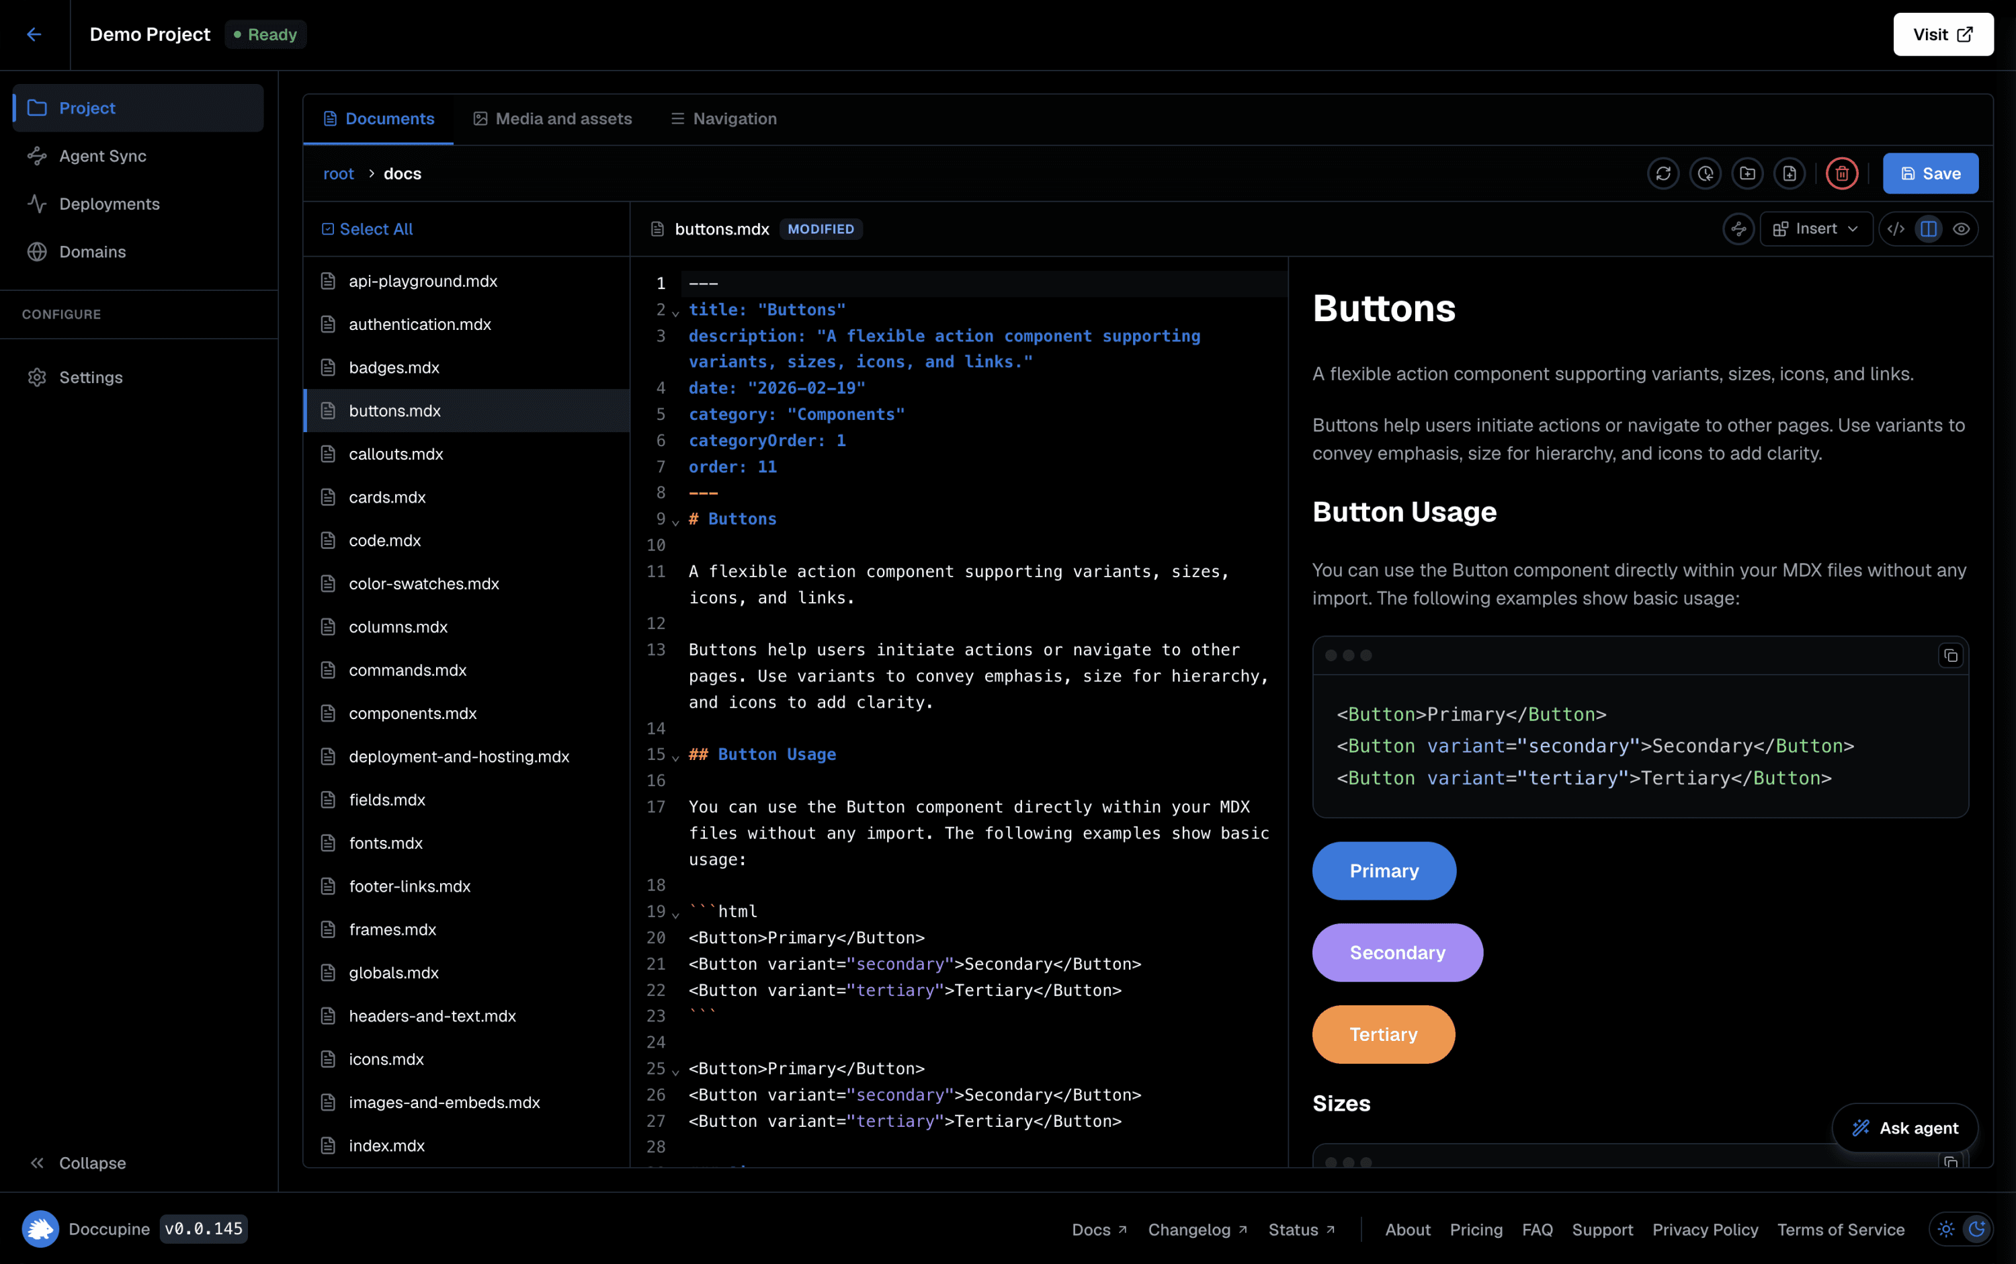
Task: Open the Pricing footer link
Action: (x=1476, y=1230)
